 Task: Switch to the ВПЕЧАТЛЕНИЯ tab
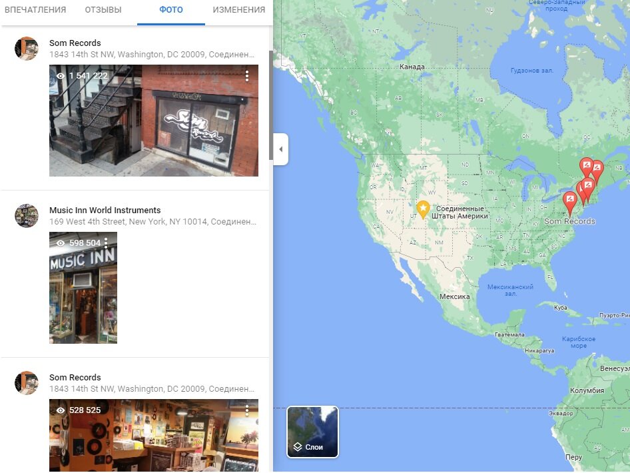(x=35, y=9)
